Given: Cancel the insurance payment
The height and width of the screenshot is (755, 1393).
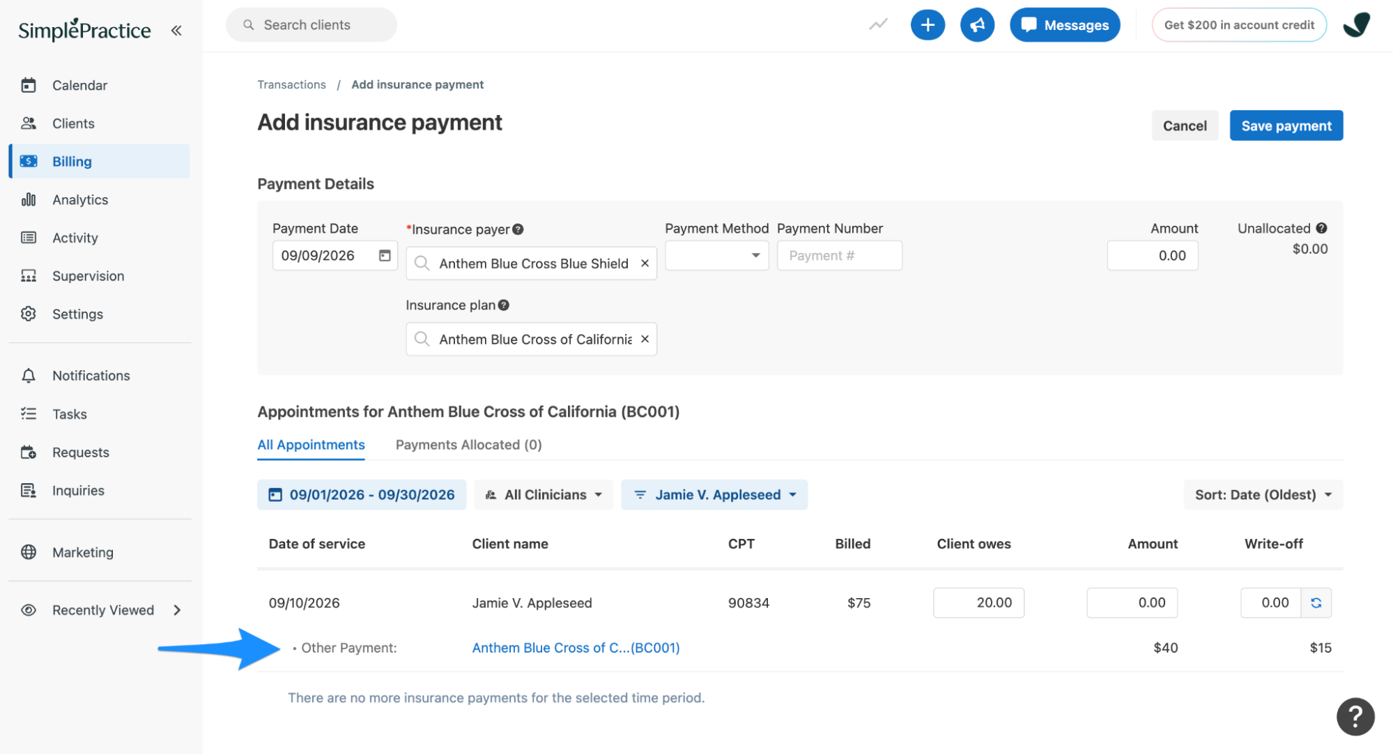Looking at the screenshot, I should pyautogui.click(x=1185, y=125).
